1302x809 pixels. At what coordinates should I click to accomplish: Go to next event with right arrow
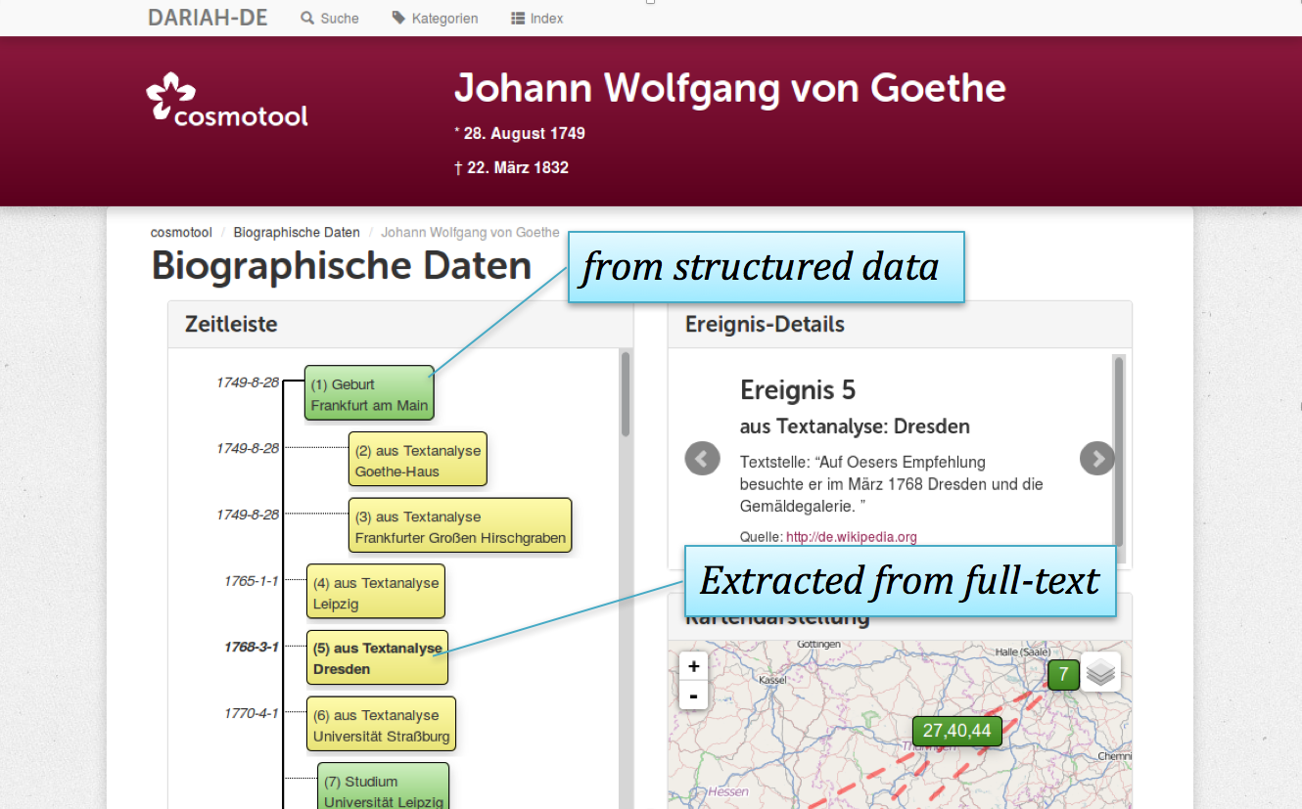click(x=1096, y=458)
